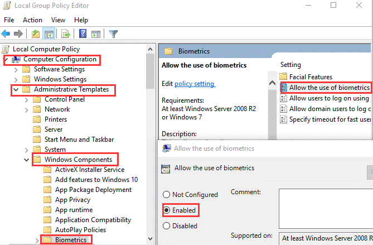
Task: Click the tree pane scrollbar up arrow
Action: click(x=149, y=49)
